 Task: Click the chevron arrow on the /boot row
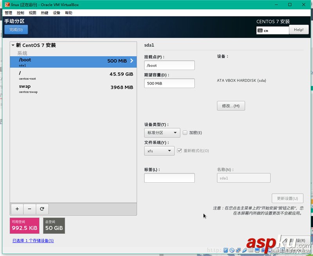pyautogui.click(x=132, y=61)
